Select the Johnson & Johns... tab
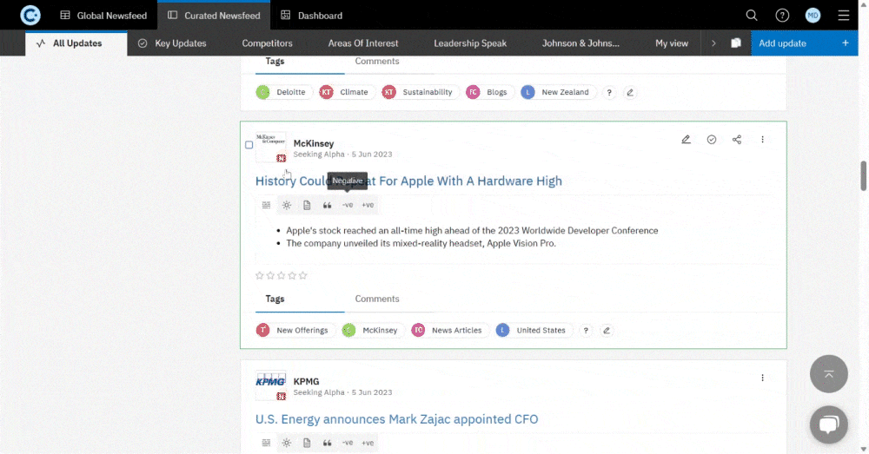The width and height of the screenshot is (869, 454). 580,43
